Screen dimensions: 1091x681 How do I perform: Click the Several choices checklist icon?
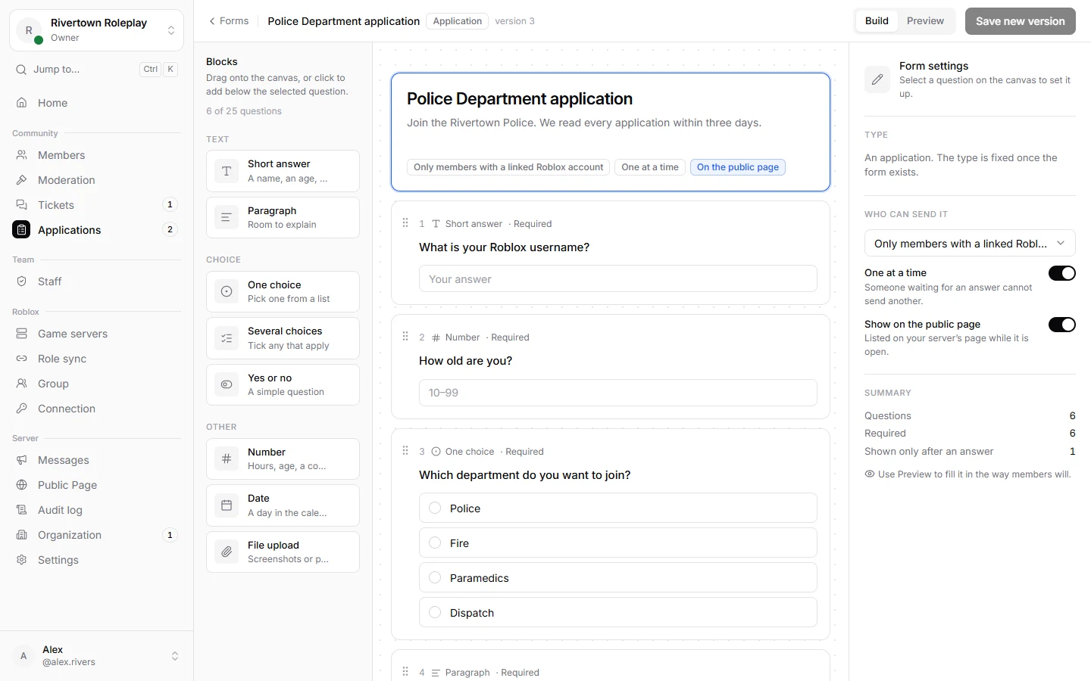[x=227, y=338]
